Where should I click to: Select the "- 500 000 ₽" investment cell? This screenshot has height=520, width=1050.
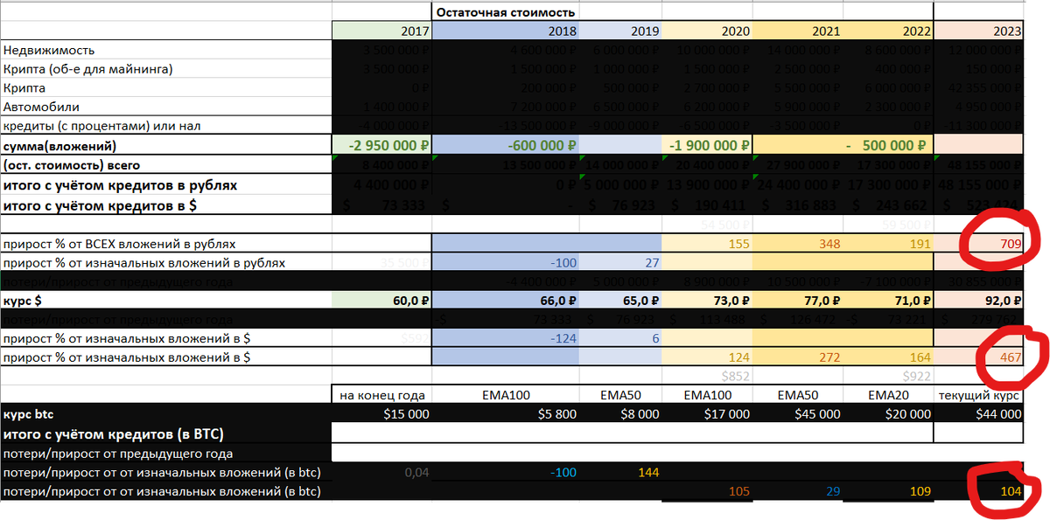pyautogui.click(x=843, y=146)
